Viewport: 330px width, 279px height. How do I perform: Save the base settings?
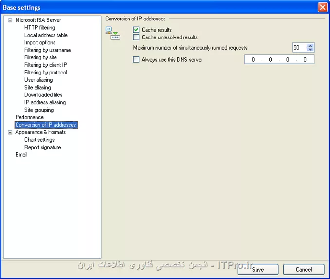258,269
